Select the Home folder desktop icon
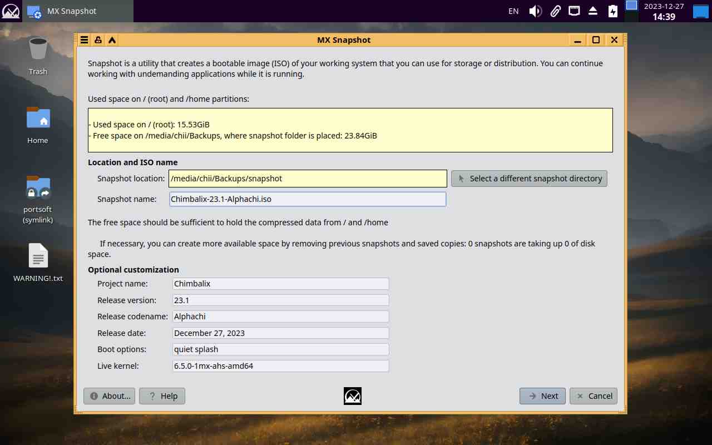Screen dimensions: 712x445 tap(38, 125)
